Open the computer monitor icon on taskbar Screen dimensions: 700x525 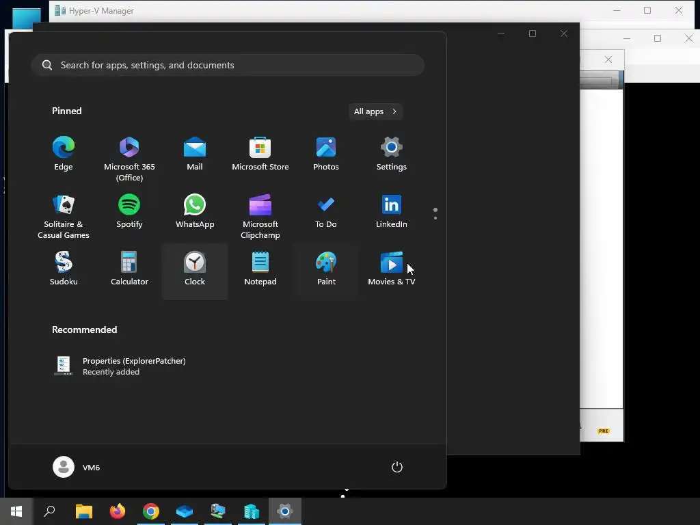[x=218, y=511]
